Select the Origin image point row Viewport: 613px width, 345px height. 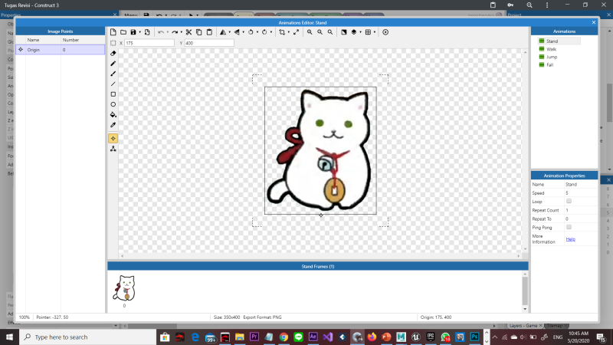61,50
